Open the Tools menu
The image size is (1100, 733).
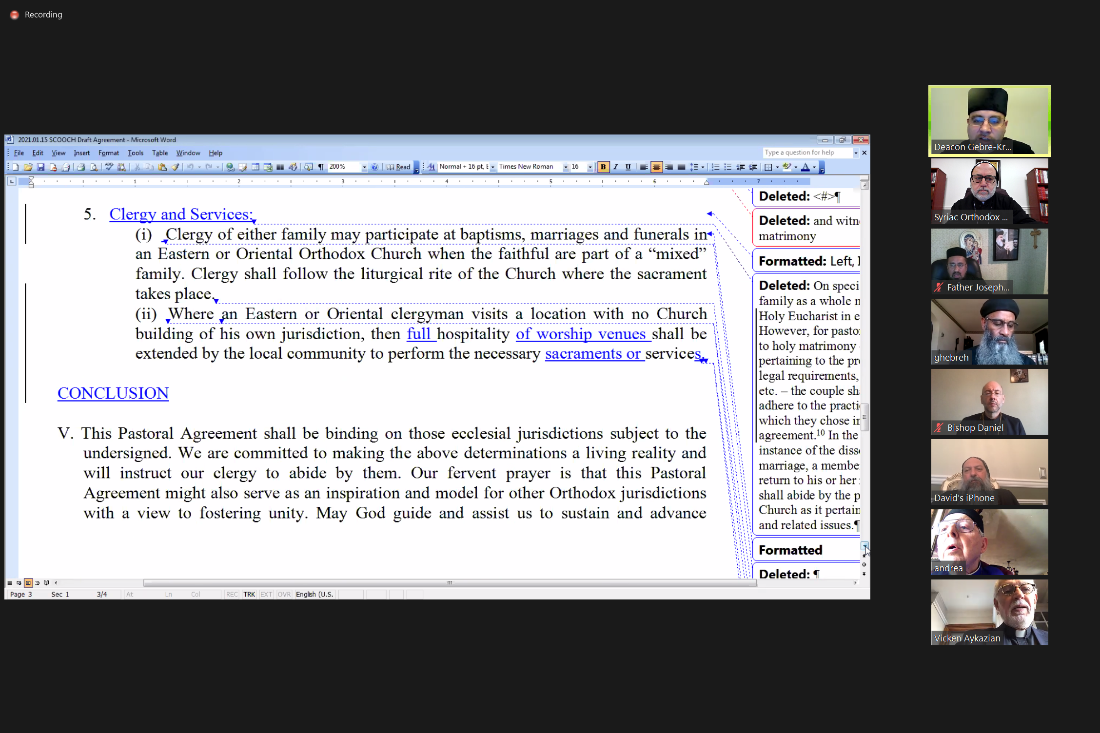tap(135, 153)
